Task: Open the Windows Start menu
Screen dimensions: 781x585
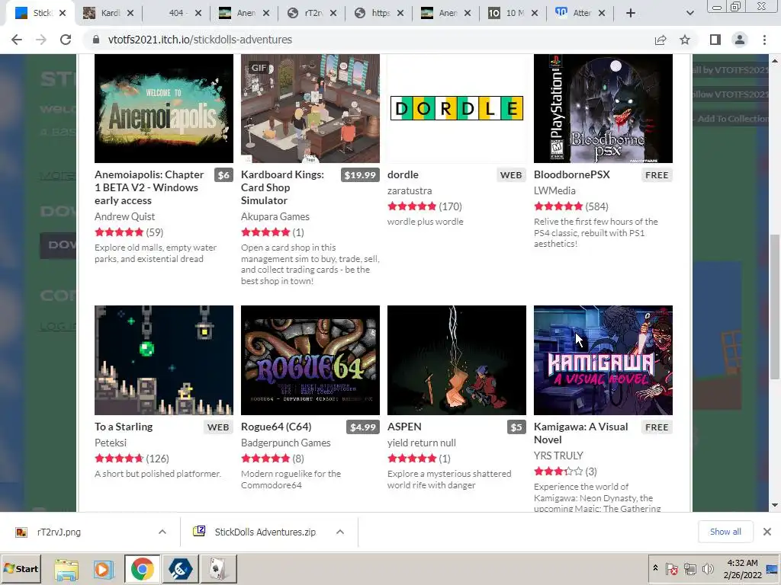Action: pyautogui.click(x=21, y=568)
